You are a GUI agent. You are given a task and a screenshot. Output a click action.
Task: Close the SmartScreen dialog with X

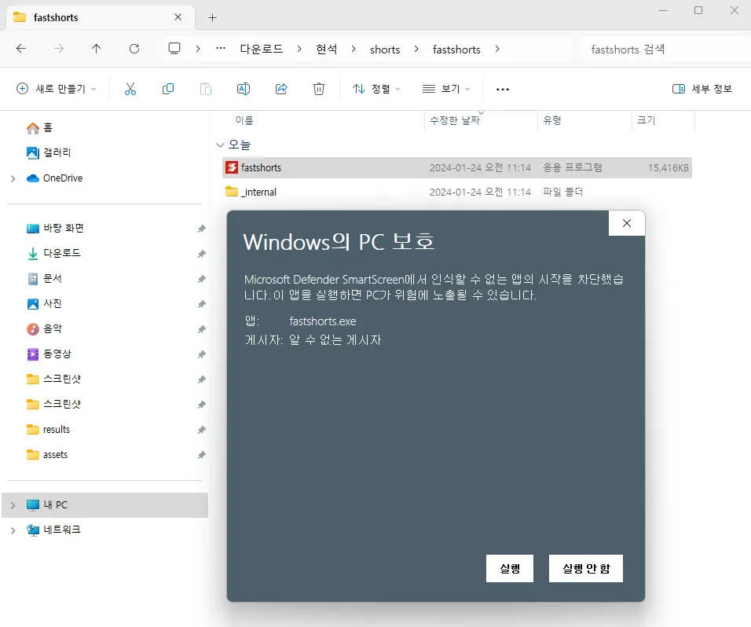tap(626, 223)
